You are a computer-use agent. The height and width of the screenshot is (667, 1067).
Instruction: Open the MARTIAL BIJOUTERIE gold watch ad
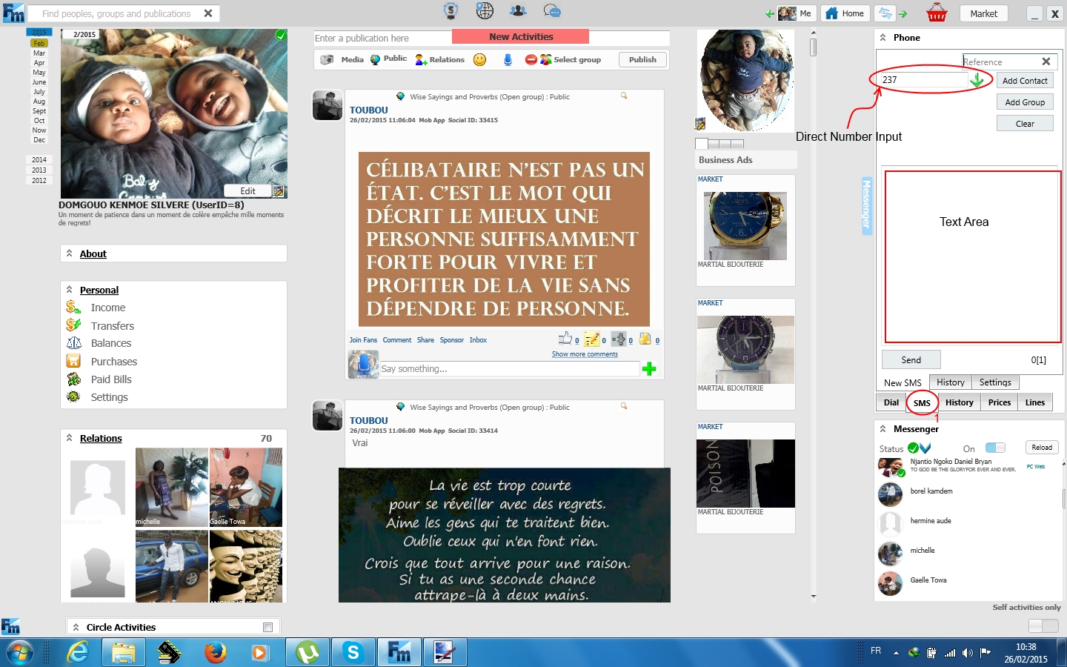point(745,225)
